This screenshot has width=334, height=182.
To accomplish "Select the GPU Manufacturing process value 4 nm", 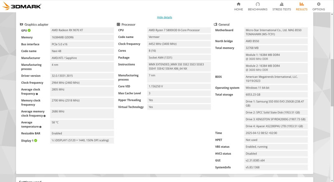I will pos(82,67).
